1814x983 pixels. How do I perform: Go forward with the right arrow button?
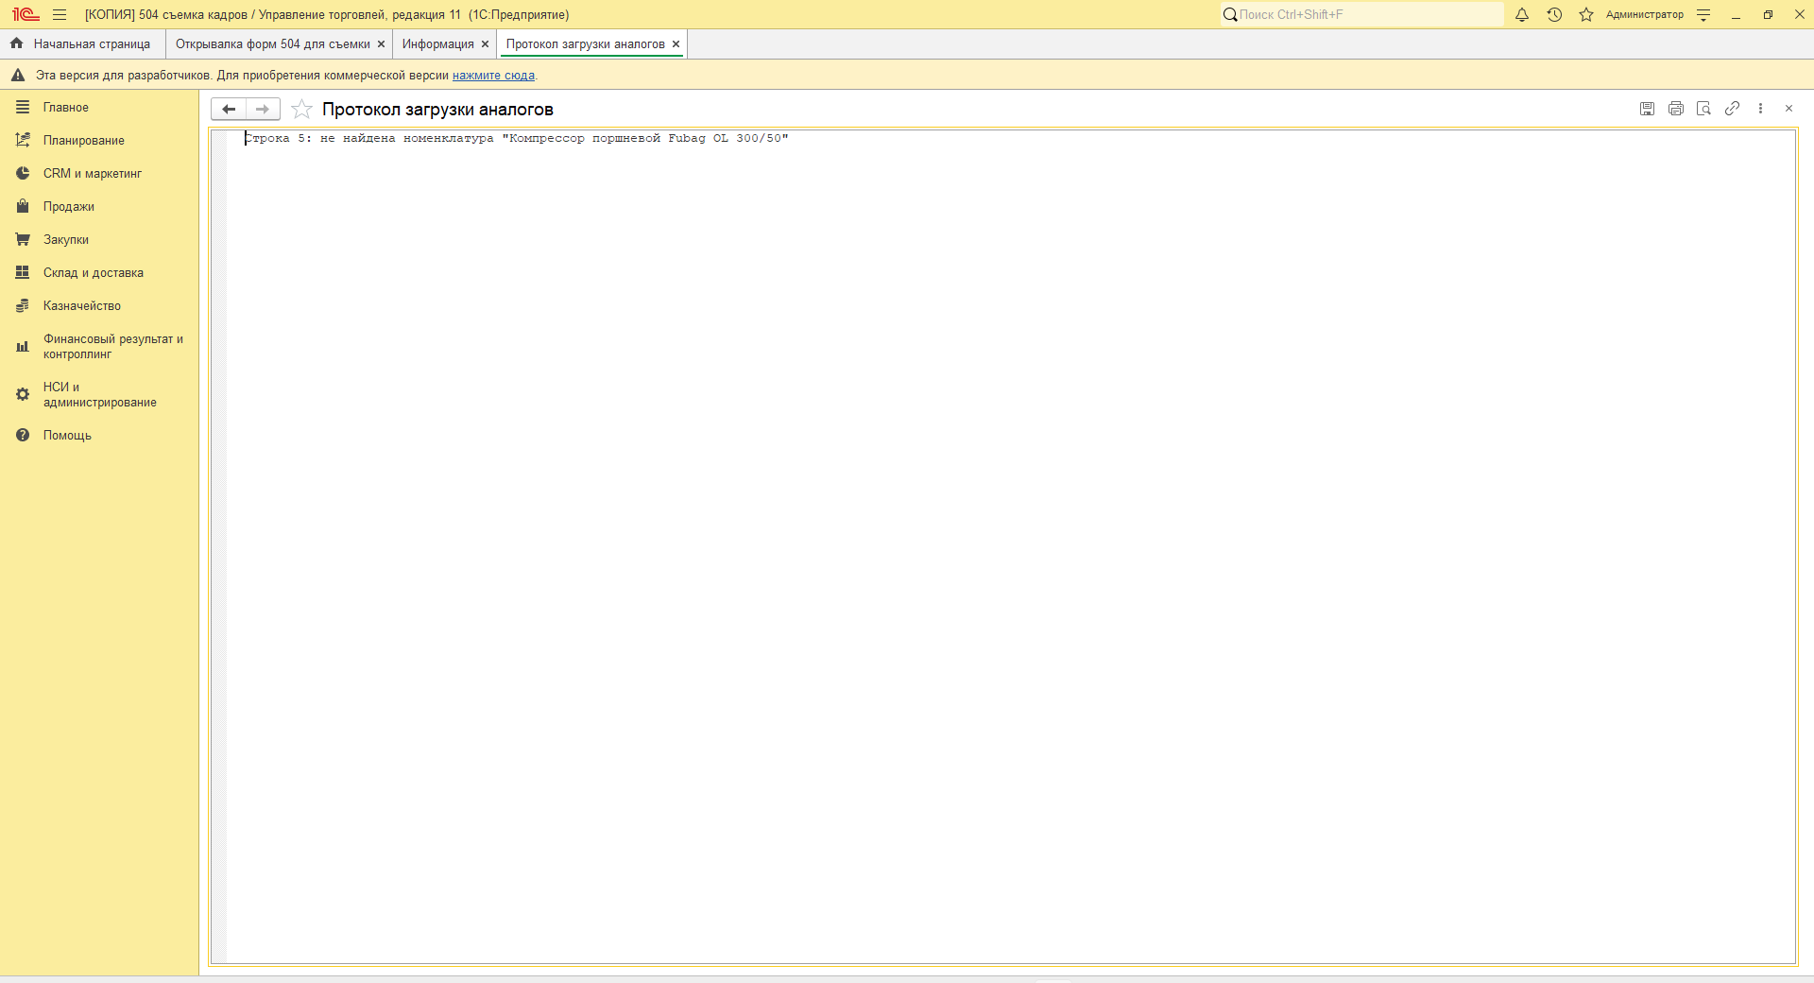263,109
